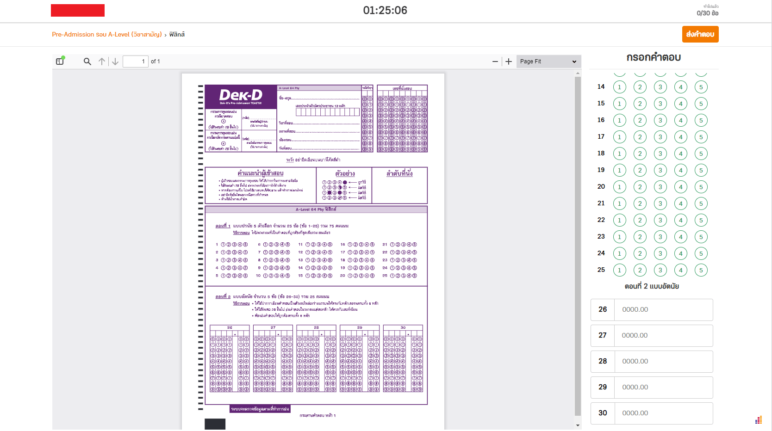Mark choice 5 for question 20
Screen dimensions: 772x431
(x=701, y=186)
